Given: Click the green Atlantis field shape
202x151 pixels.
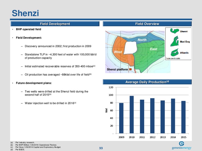Looking at the screenshot, I should pos(174,52).
